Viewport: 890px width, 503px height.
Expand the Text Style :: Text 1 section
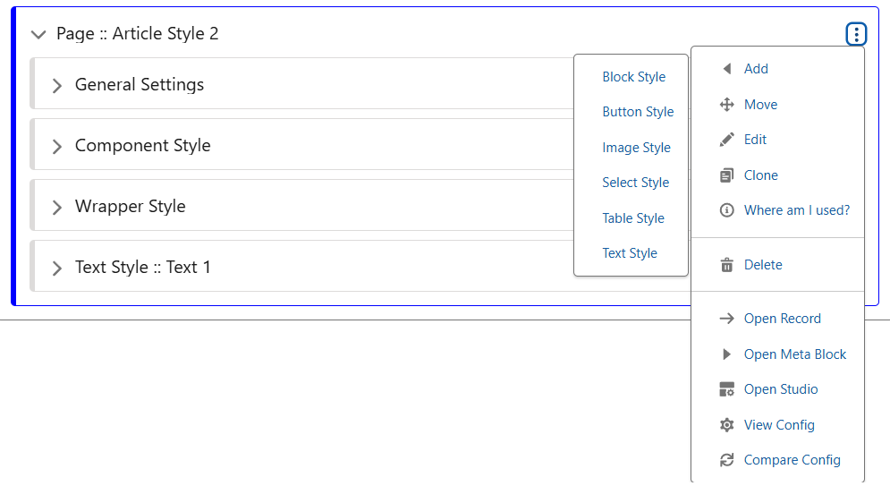[57, 269]
